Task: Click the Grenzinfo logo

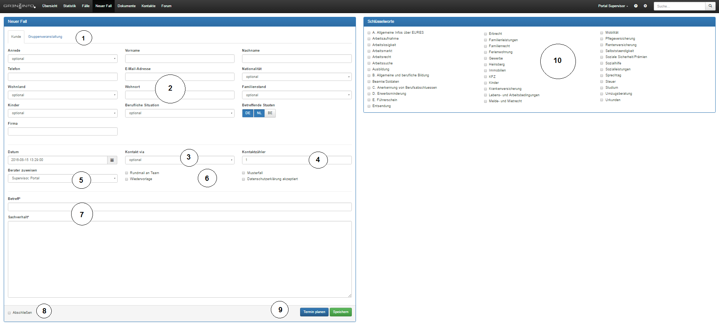Action: click(19, 6)
